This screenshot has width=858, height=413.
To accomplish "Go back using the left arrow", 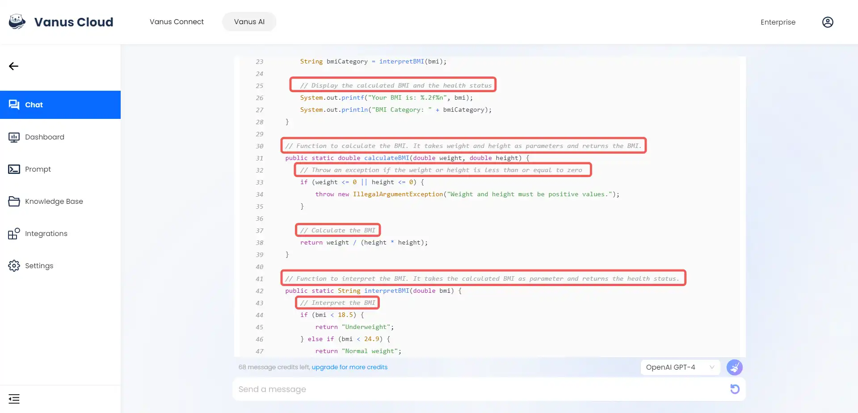I will [13, 66].
